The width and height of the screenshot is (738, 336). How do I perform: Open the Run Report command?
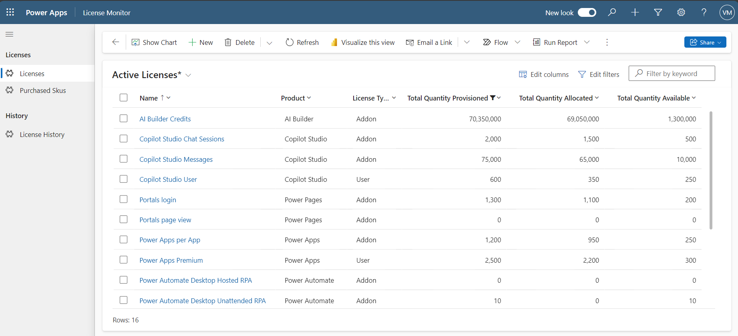coord(555,42)
